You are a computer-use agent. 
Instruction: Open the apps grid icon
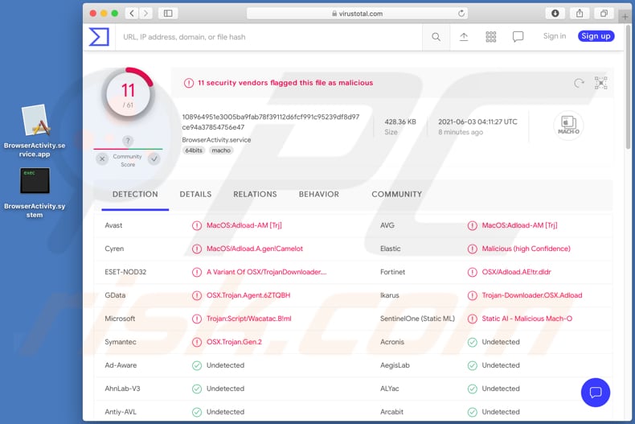491,36
